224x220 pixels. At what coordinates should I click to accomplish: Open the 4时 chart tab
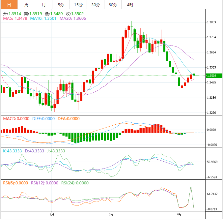(130, 5)
